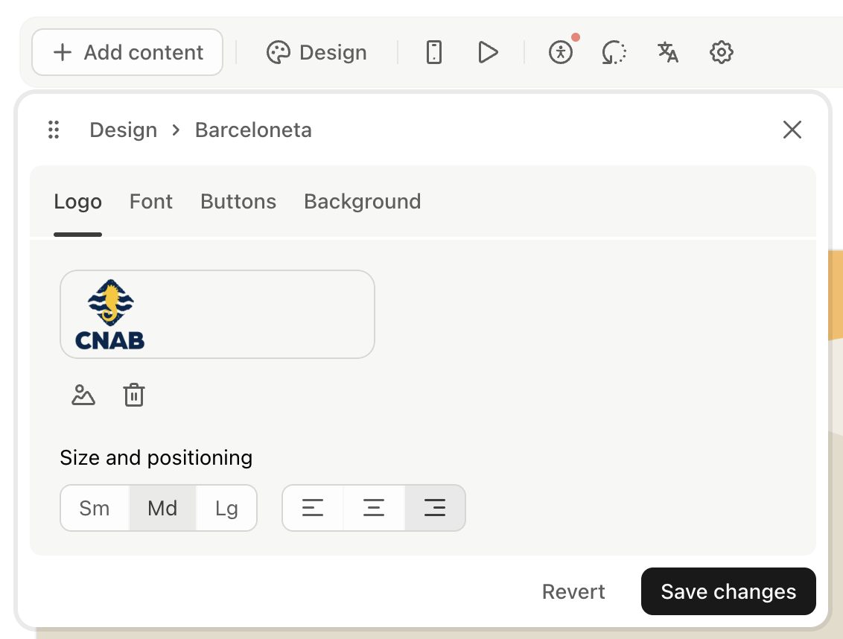Set logo size to Md
This screenshot has height=639, width=843.
pos(162,508)
